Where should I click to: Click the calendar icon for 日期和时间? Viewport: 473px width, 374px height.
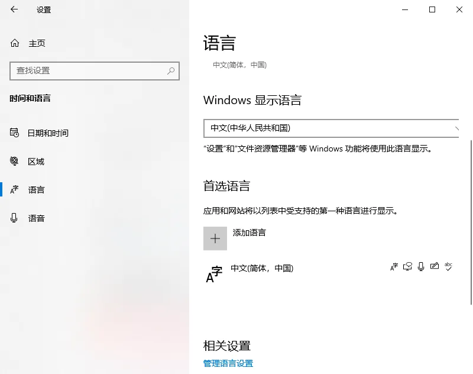[14, 133]
